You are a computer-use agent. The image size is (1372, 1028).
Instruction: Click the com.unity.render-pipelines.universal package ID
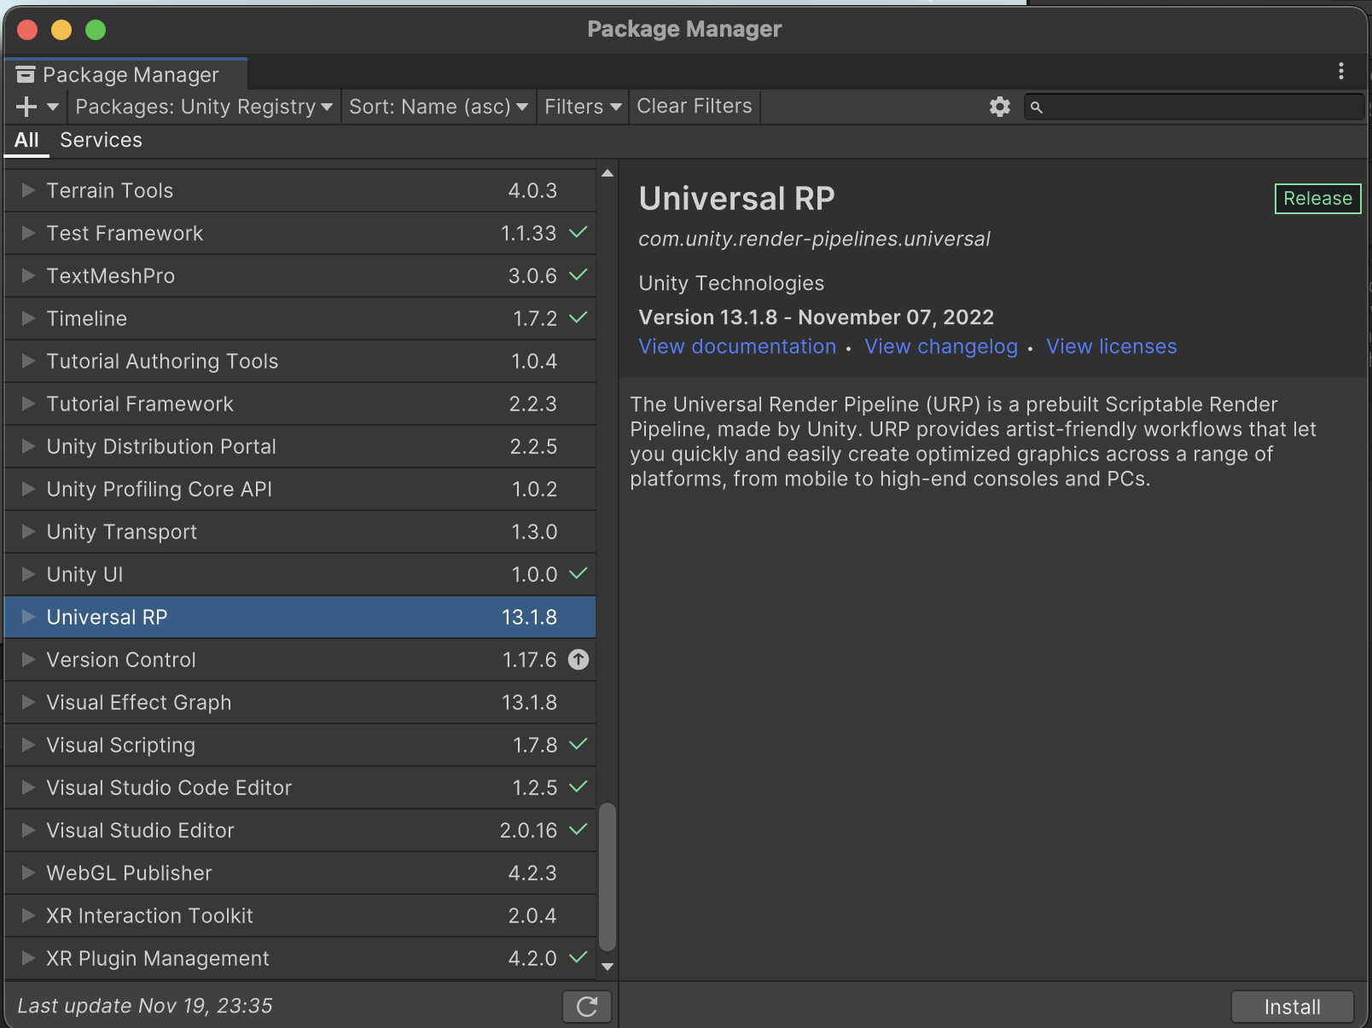[x=814, y=239]
